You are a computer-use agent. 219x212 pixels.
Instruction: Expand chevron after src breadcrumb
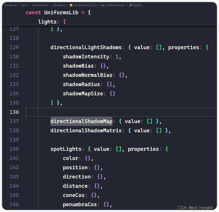coord(29,5)
